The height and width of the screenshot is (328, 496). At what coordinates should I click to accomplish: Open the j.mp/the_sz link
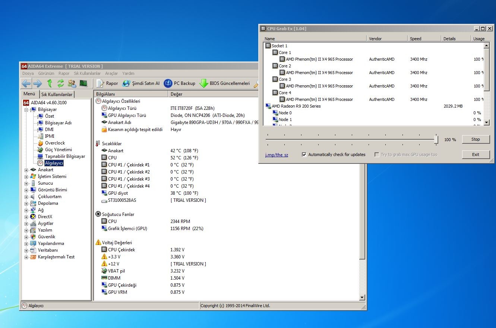pos(277,155)
